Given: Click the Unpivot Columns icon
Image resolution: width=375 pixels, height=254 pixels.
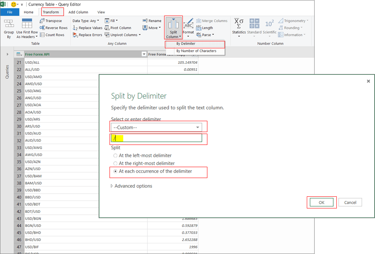Looking at the screenshot, I should [x=107, y=35].
